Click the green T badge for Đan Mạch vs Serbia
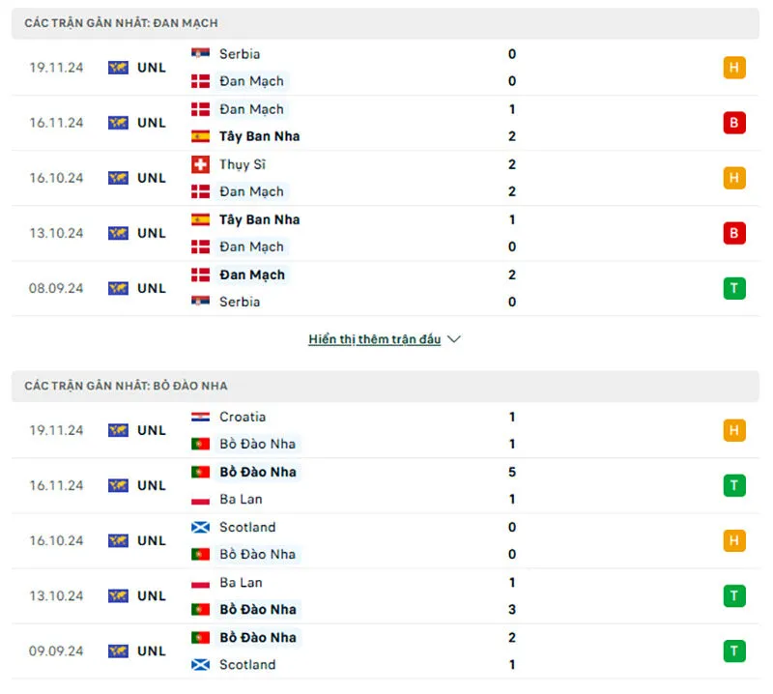Screen dimensions: 773x694 tap(734, 288)
